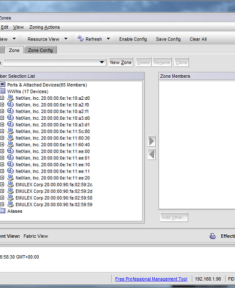
Task: Switch to the Zone tab
Action: 14,50
